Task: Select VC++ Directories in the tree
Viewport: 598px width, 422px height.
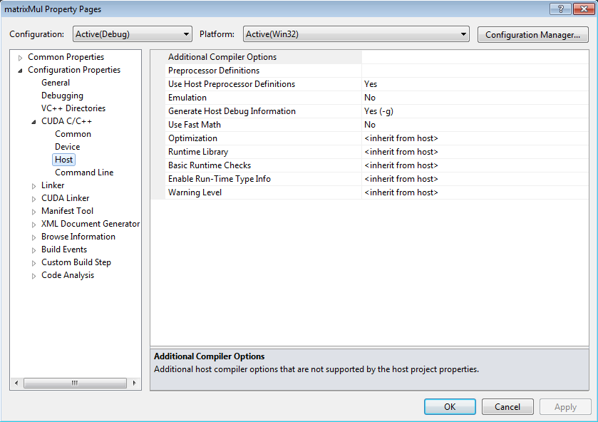Action: tap(73, 108)
